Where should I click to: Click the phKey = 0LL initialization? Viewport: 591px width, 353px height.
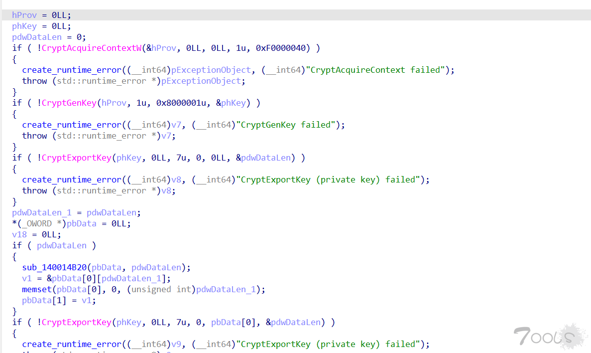click(x=42, y=26)
